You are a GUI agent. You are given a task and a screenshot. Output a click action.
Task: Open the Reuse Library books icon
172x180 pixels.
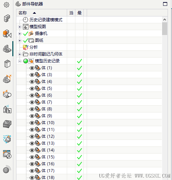[x=7, y=64]
